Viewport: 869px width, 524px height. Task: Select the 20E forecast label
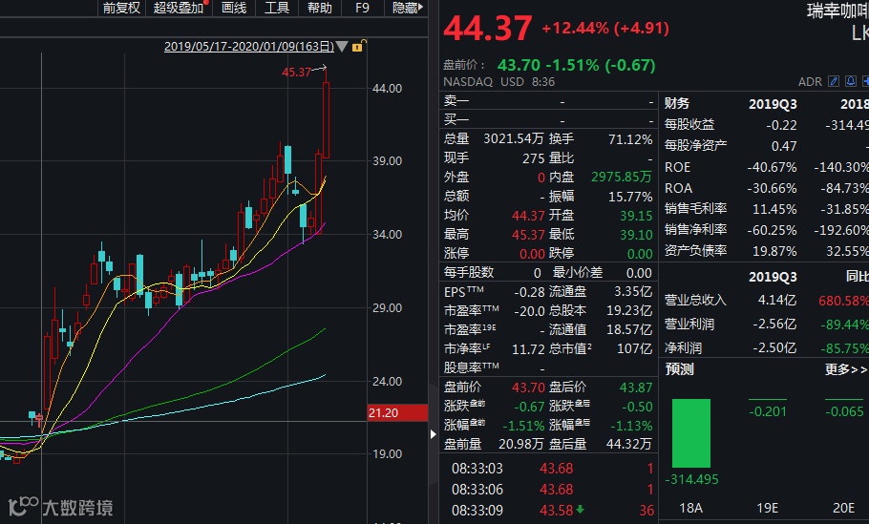pyautogui.click(x=843, y=508)
